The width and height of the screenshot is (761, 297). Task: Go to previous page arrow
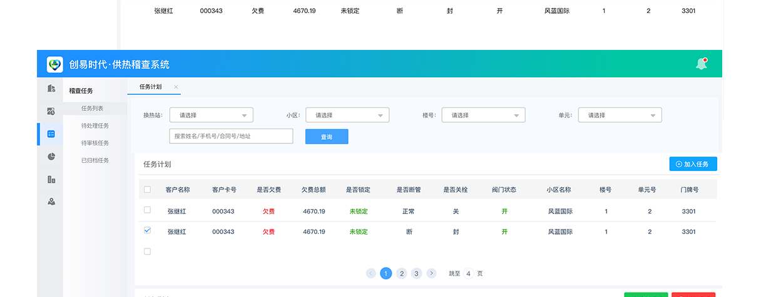click(371, 273)
